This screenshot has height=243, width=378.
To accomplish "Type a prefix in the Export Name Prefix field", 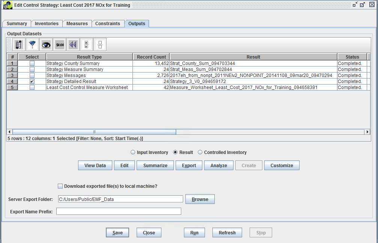I will tap(119, 211).
